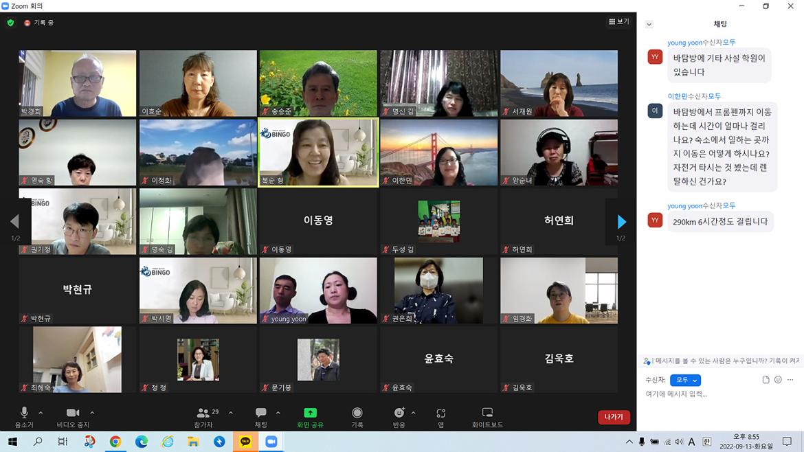
Task: Open the 반응 reactions icon
Action: [399, 413]
